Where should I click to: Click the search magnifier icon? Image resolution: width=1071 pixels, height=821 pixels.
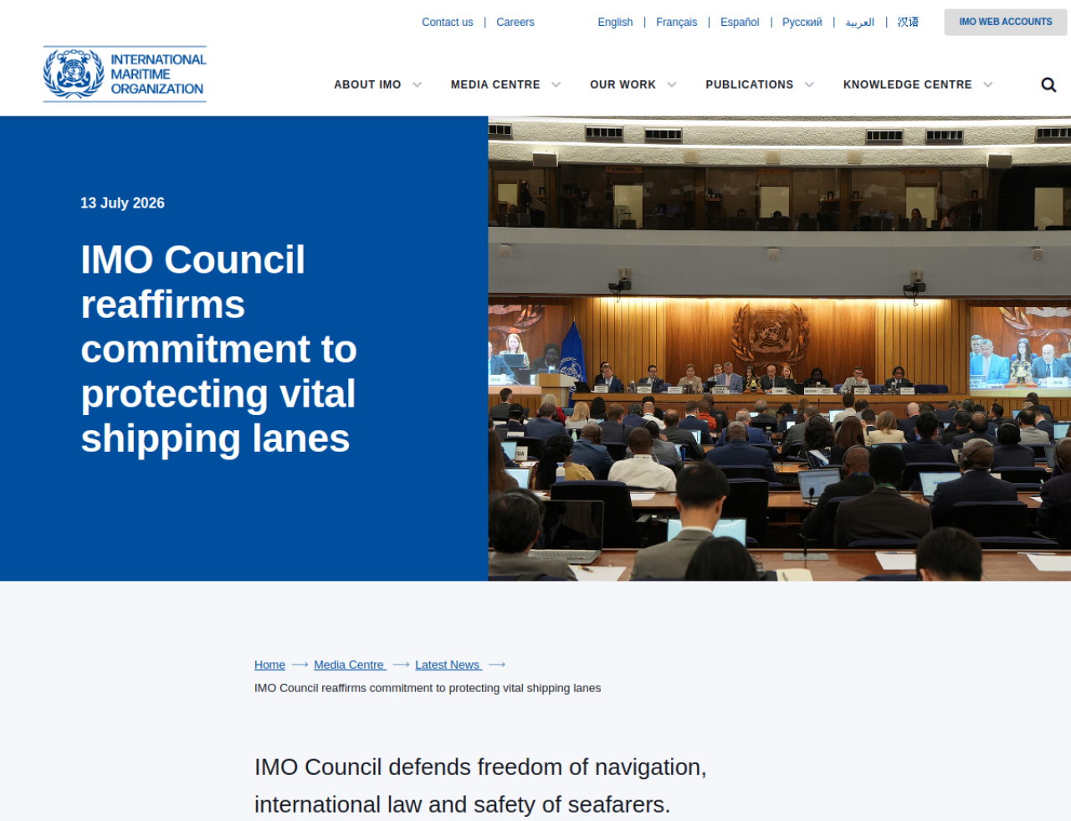pos(1048,85)
